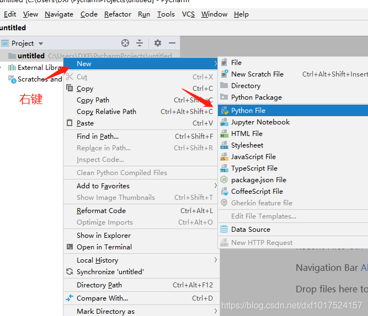This screenshot has width=368, height=316.
Task: Click the Directory folder icon
Action: [x=224, y=85]
